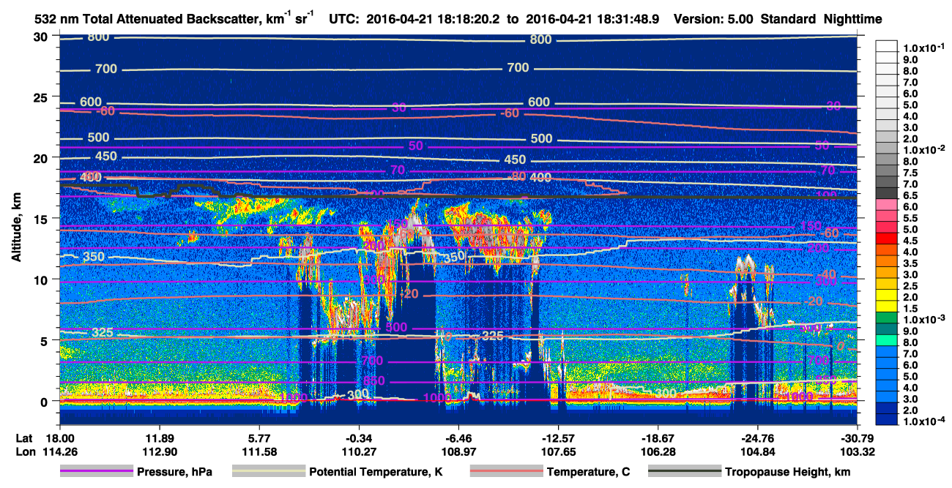This screenshot has height=488, width=952.
Task: Click the 'Lon' axis row label
Action: [x=25, y=451]
